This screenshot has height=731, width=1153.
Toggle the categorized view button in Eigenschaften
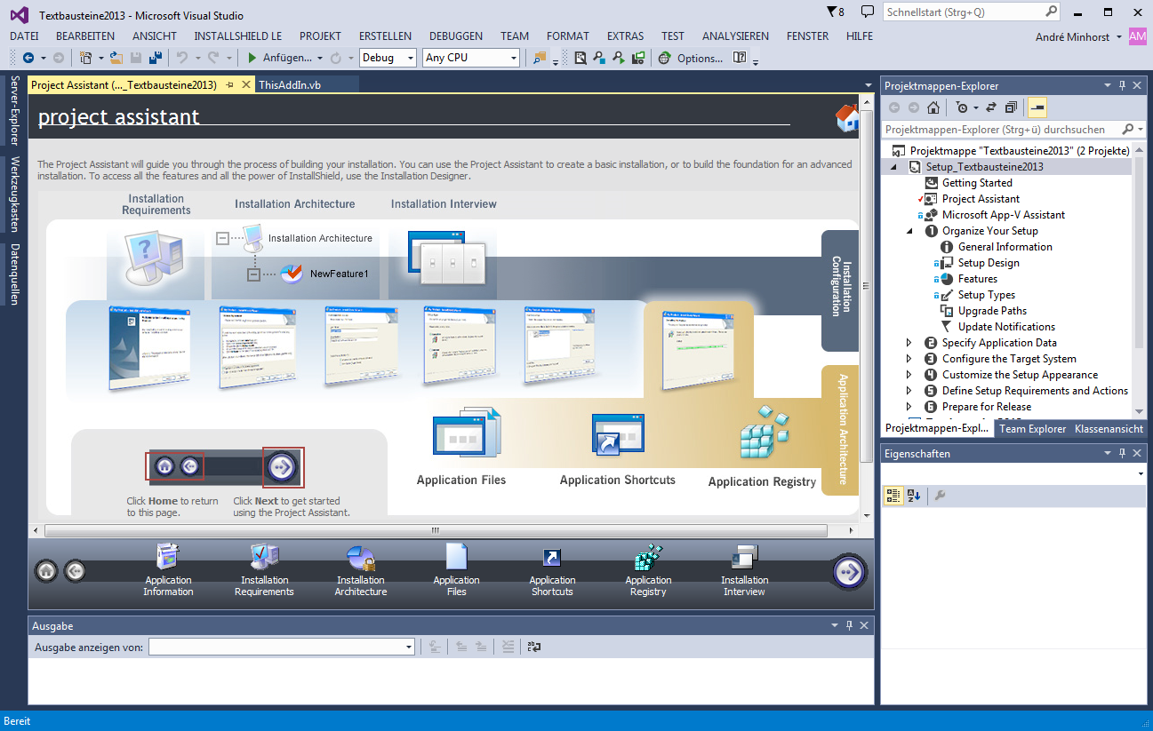pos(893,496)
